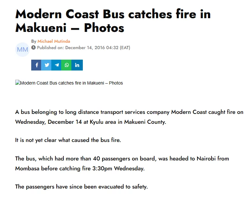This screenshot has width=251, height=200.
Task: Click the first paragraph about Modern Coast
Action: 129,117
